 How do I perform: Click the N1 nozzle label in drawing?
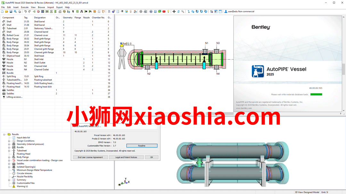[207, 43]
